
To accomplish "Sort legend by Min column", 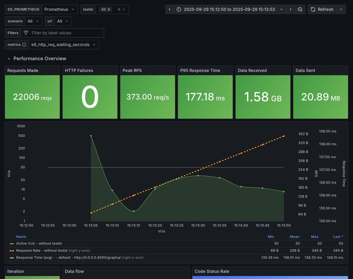I will click(271, 236).
